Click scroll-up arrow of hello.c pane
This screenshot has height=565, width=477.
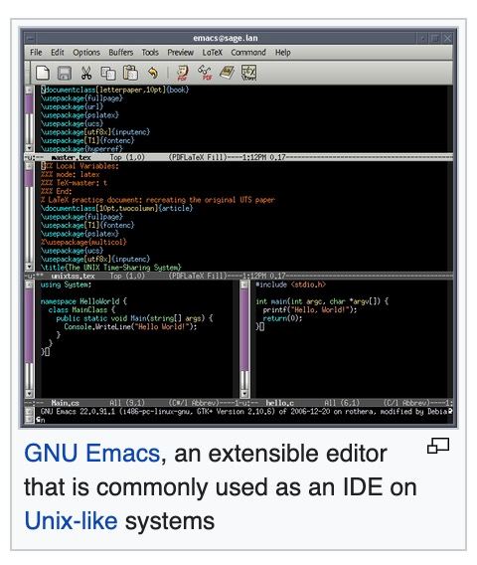[244, 284]
